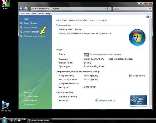Open Advanced system settings link
The image size is (156, 123).
(35, 36)
